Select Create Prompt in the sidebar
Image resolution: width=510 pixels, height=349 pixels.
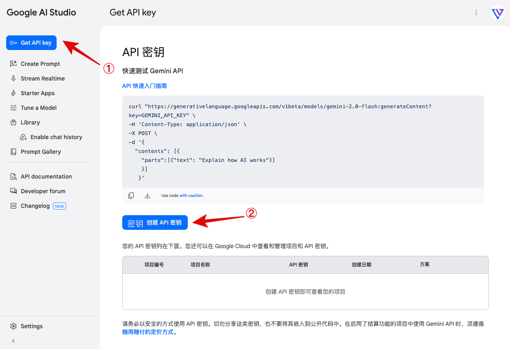(35, 64)
